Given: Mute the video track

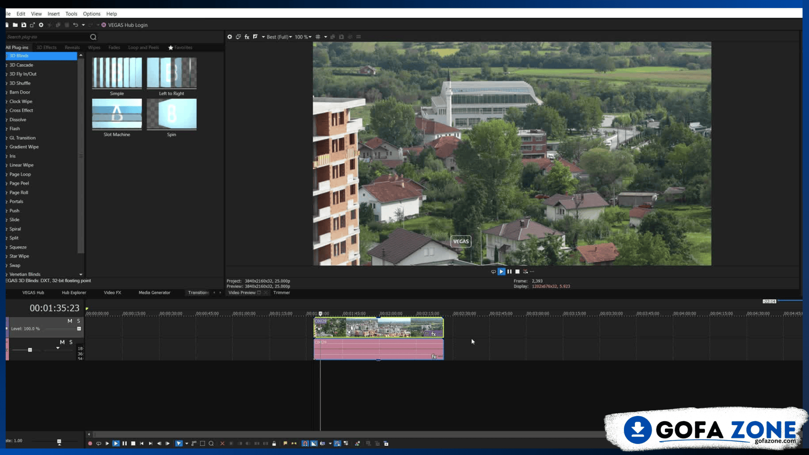Looking at the screenshot, I should (x=70, y=321).
